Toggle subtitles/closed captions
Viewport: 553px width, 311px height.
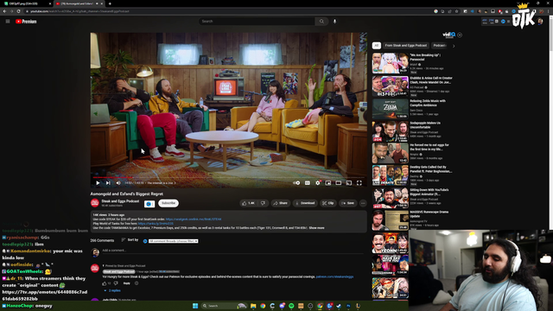pos(308,182)
